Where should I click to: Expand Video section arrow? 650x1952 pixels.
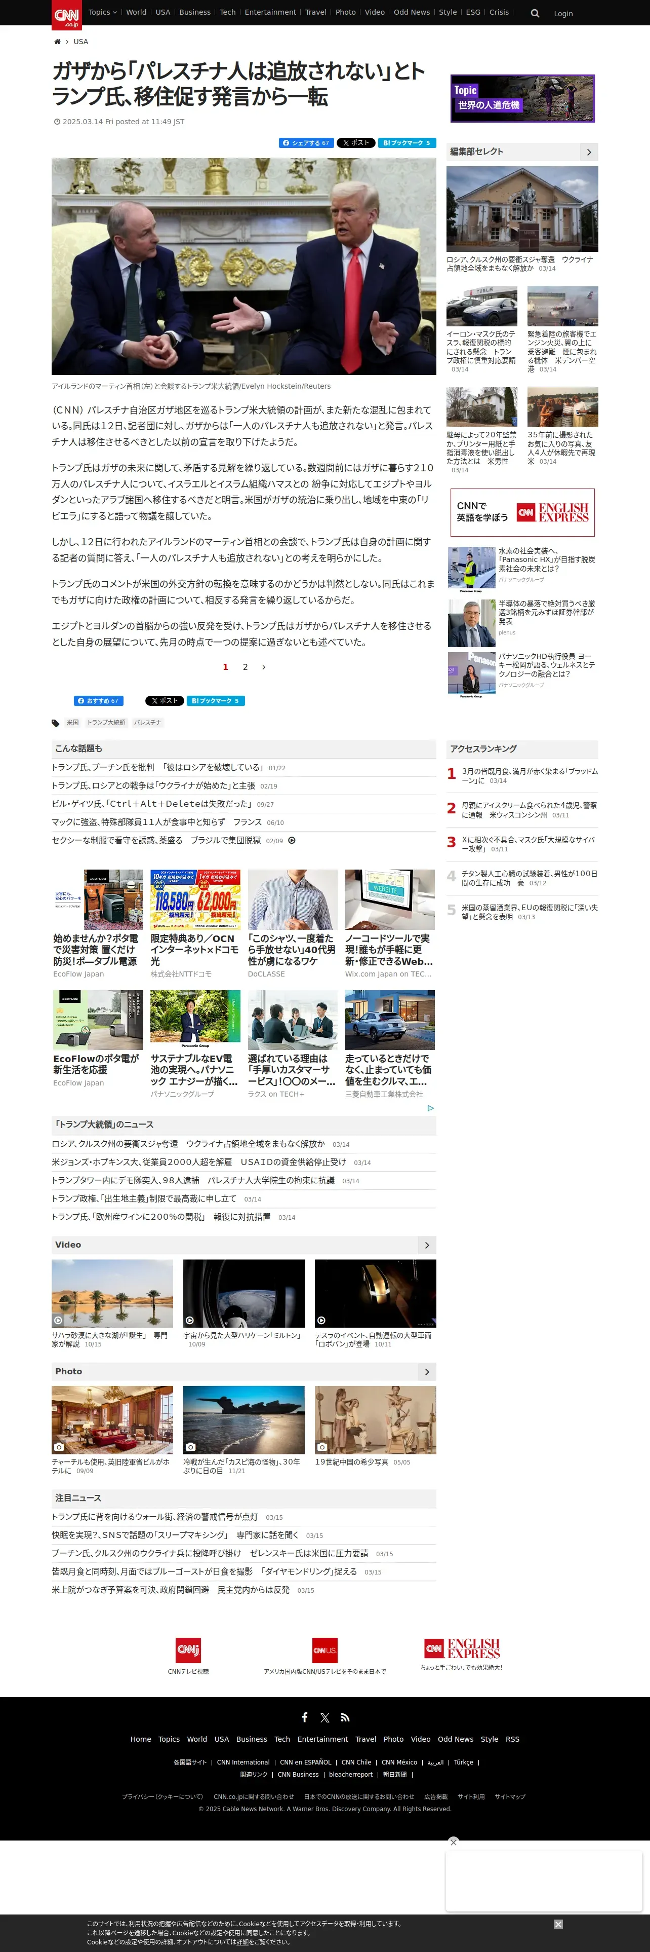[x=427, y=1245]
